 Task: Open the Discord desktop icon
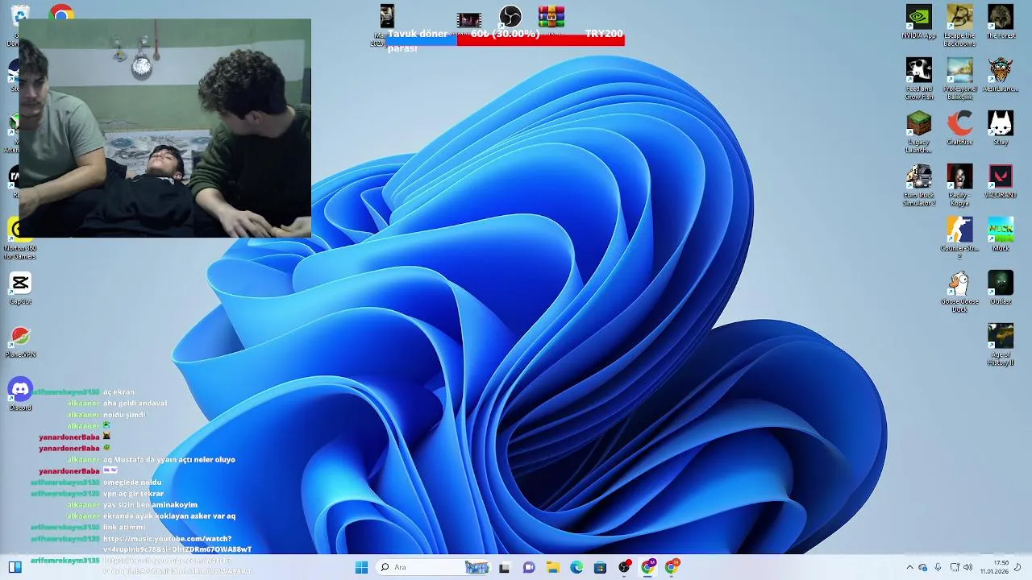coord(20,394)
